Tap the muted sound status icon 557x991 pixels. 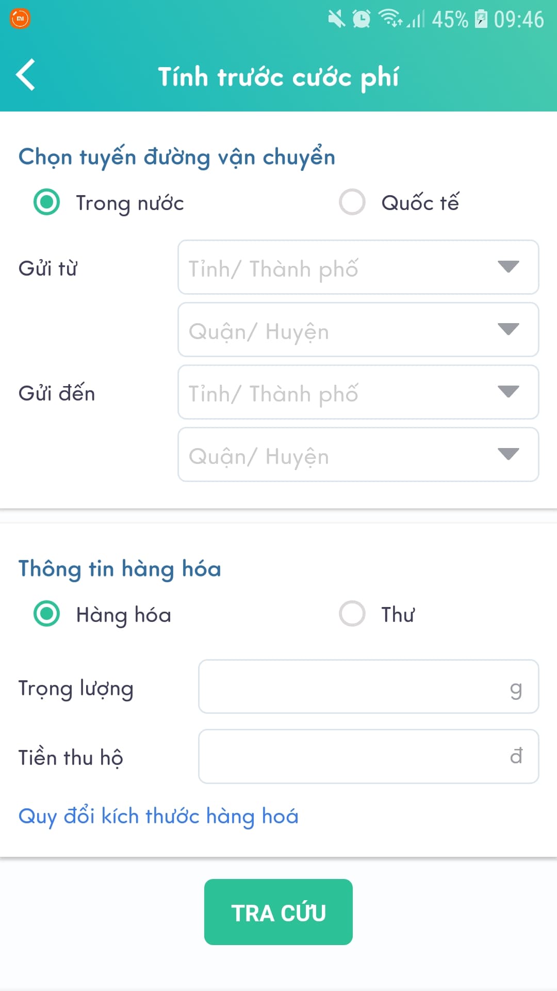click(x=336, y=19)
